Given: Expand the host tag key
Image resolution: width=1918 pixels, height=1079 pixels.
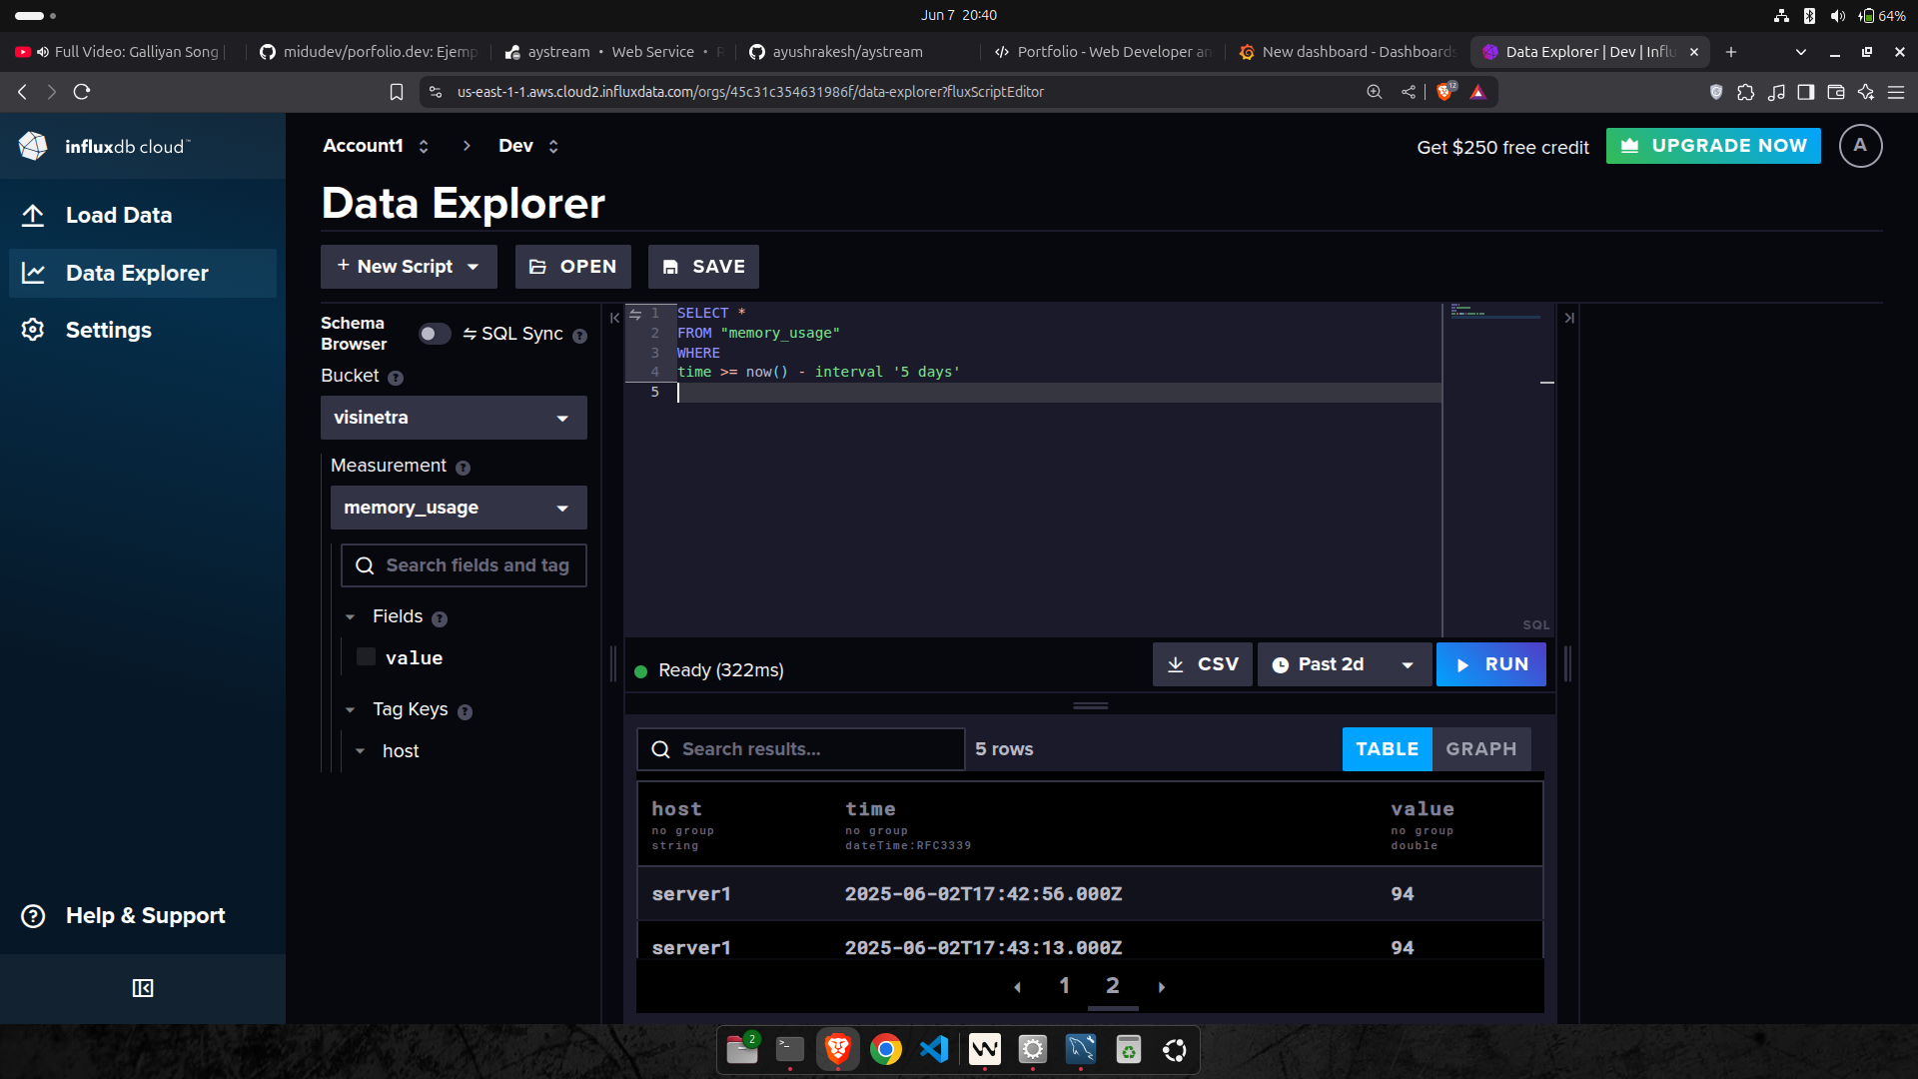Looking at the screenshot, I should pyautogui.click(x=360, y=751).
